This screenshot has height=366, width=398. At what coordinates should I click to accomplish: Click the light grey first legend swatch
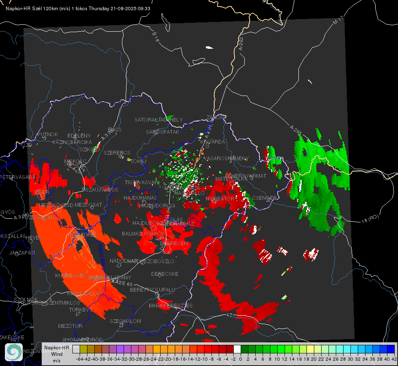tap(76, 349)
